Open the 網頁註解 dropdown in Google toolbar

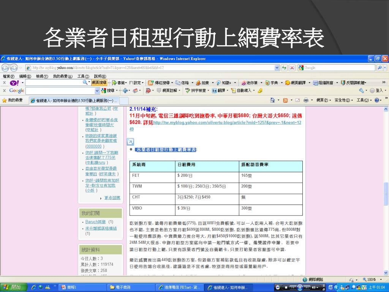click(x=179, y=90)
